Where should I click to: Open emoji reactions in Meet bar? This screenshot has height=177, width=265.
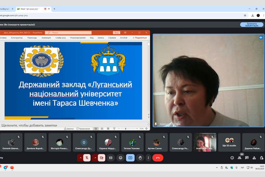[120, 158]
